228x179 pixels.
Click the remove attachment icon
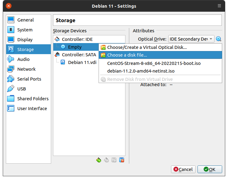[x=122, y=160]
